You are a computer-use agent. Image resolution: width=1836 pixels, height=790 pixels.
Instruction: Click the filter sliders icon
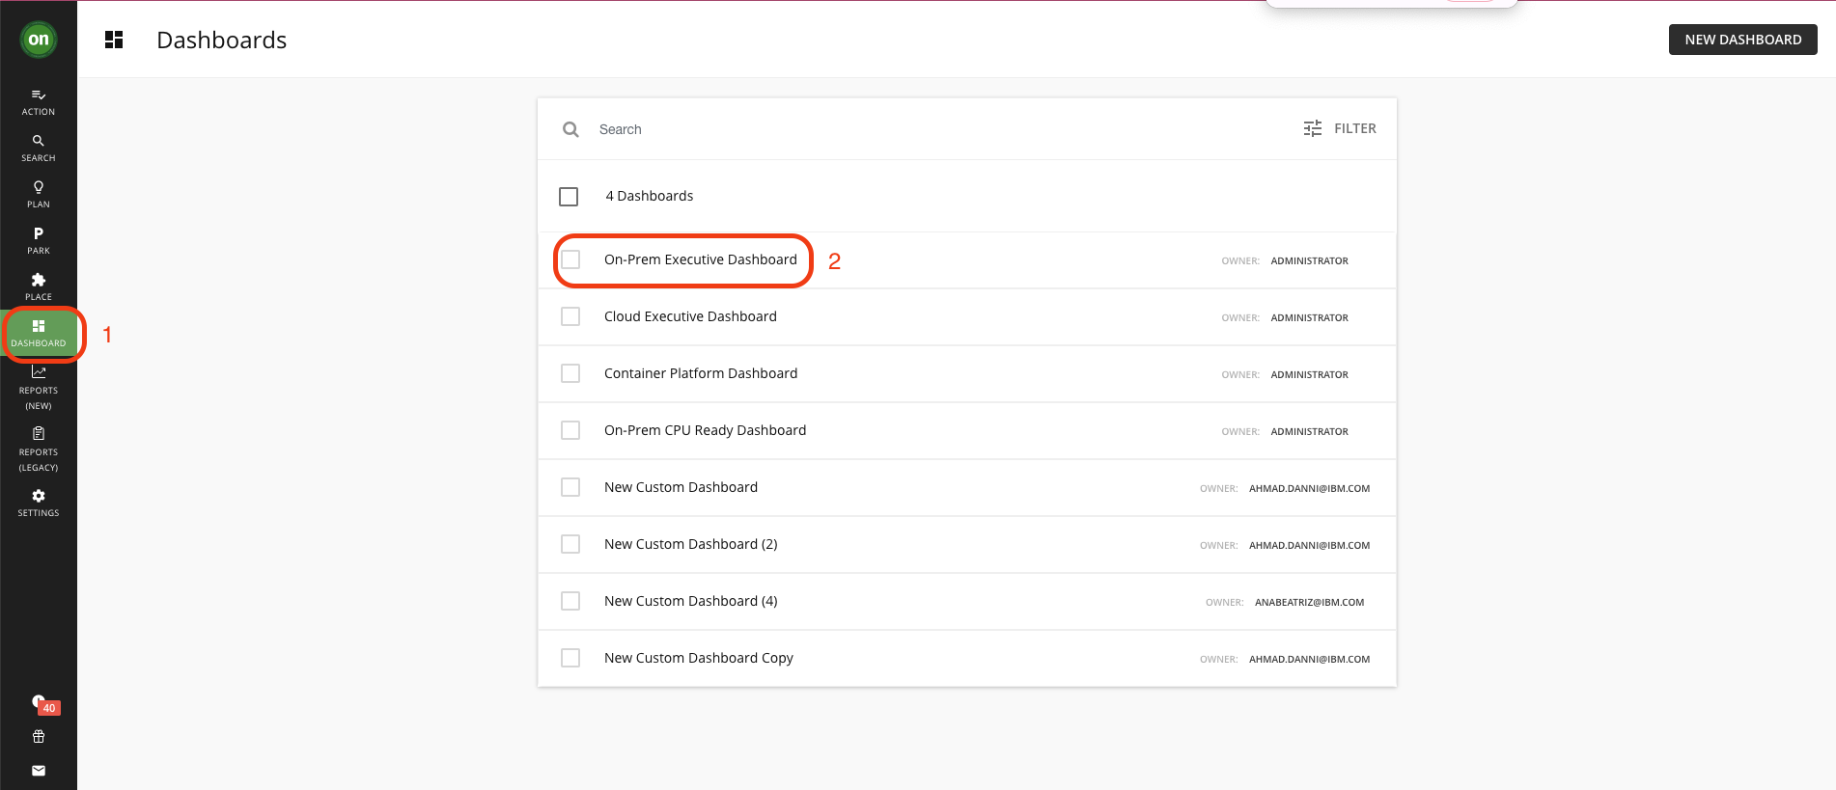(x=1313, y=128)
